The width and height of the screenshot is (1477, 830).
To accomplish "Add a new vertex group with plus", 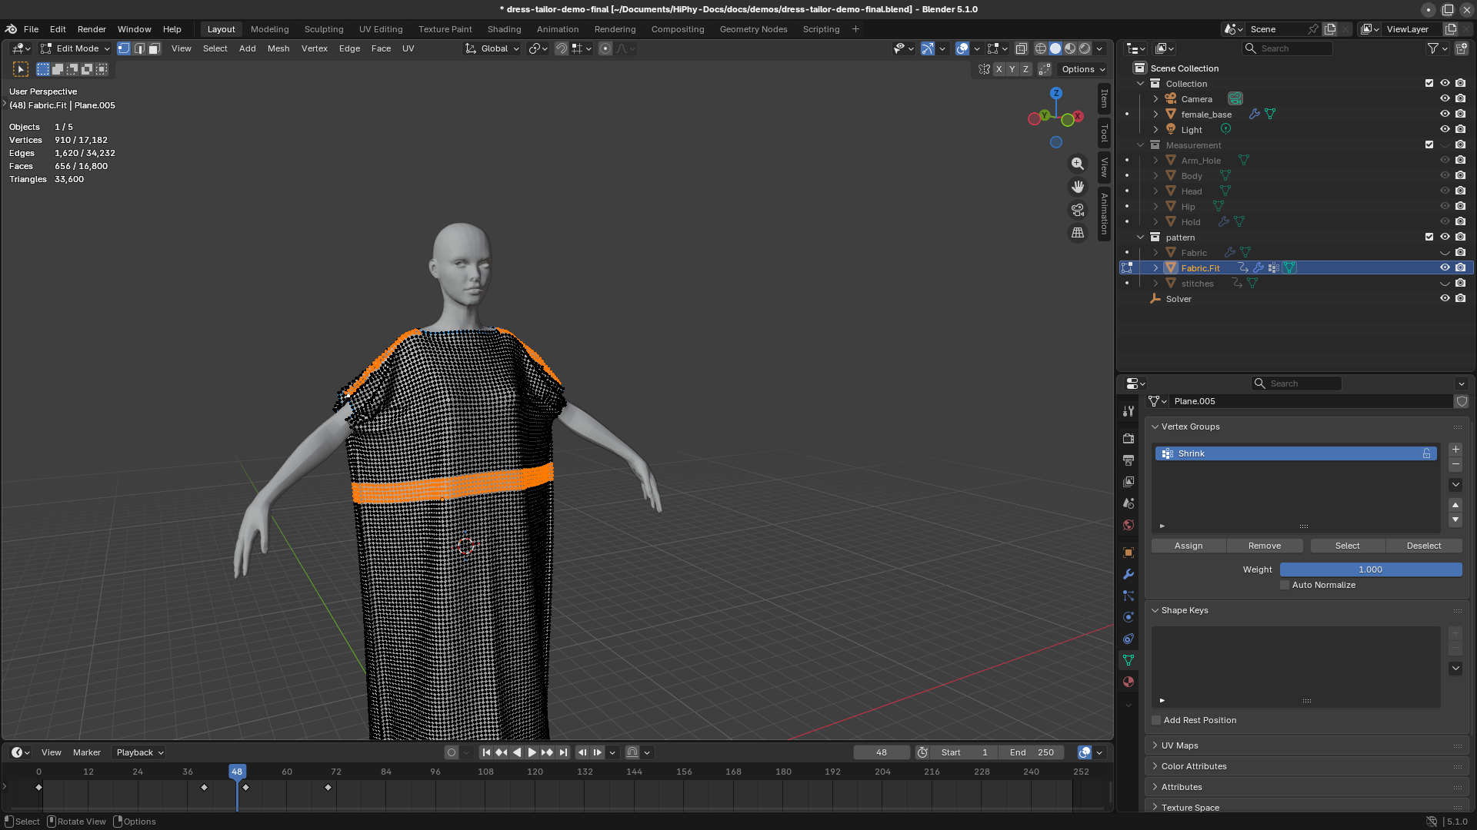I will pyautogui.click(x=1455, y=450).
